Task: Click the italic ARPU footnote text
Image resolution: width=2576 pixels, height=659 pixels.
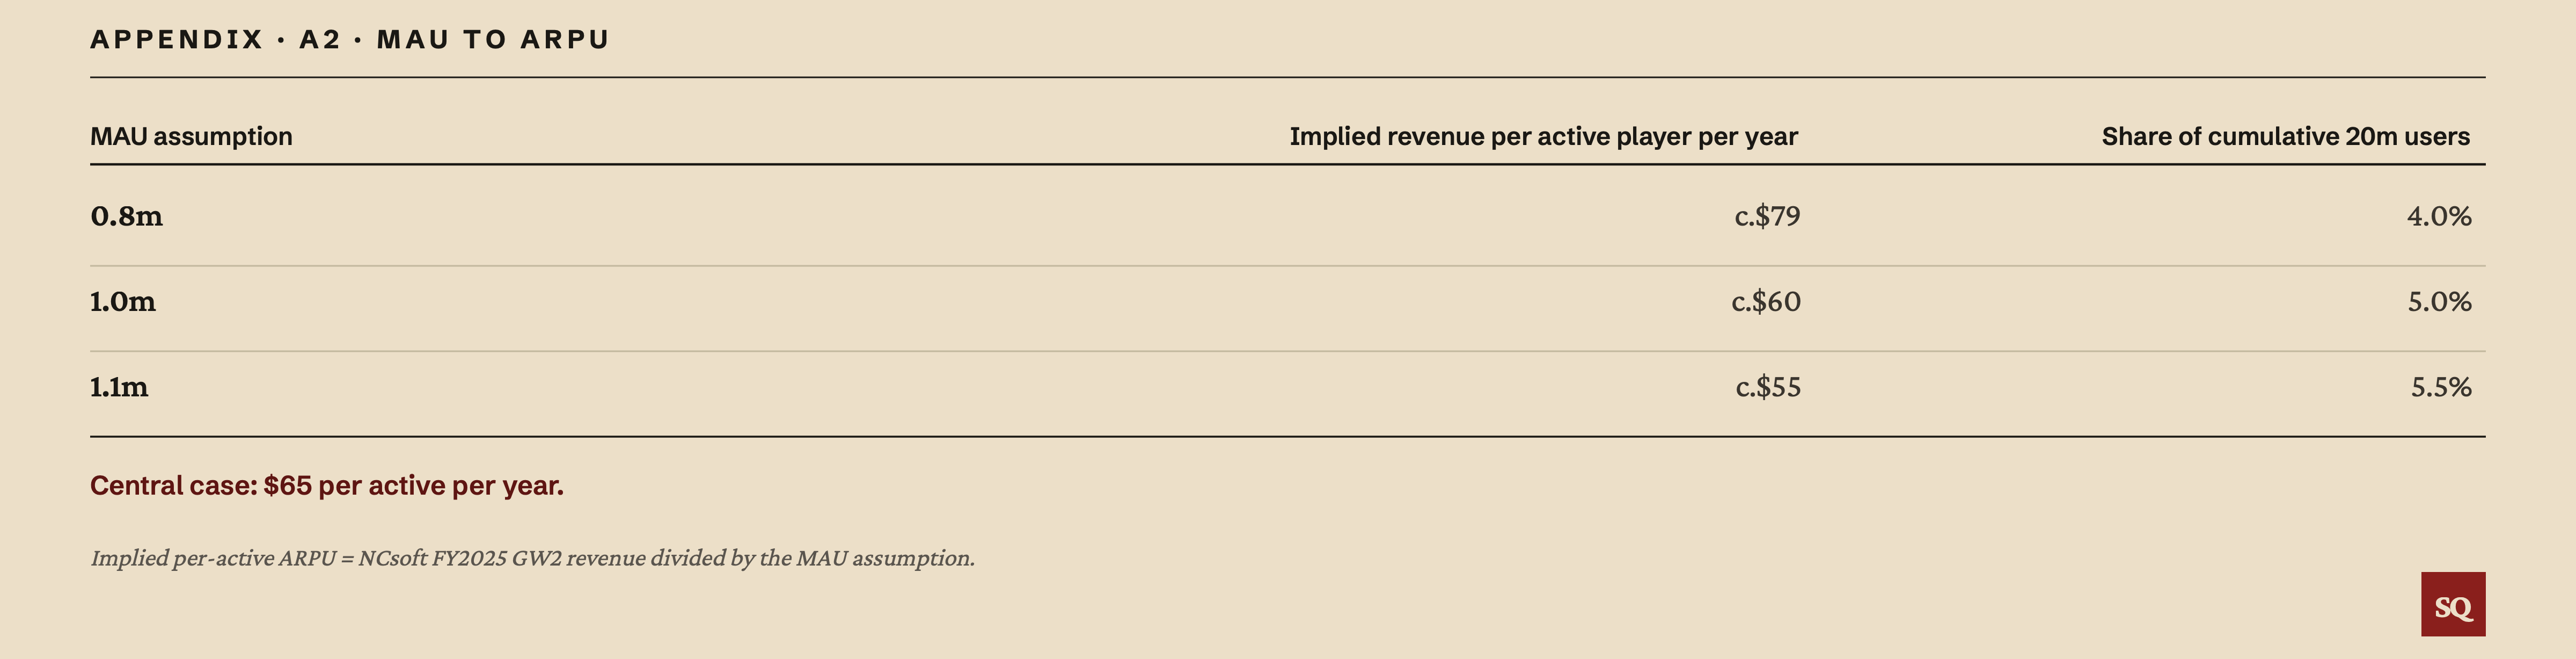Action: point(532,558)
